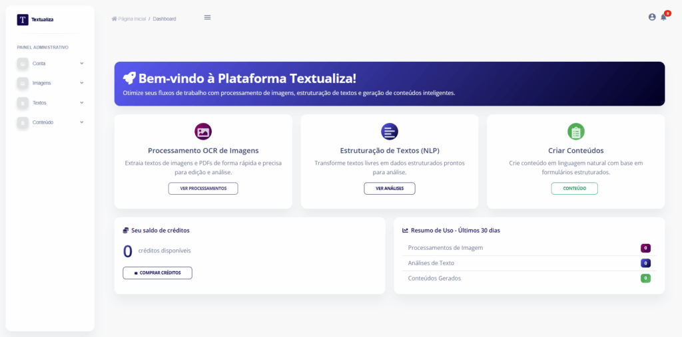The image size is (682, 337).
Task: Click the OCR image processing icon
Action: coord(203,132)
